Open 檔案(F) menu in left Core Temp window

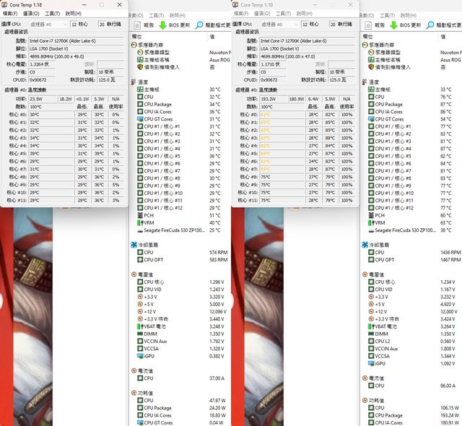coord(9,13)
